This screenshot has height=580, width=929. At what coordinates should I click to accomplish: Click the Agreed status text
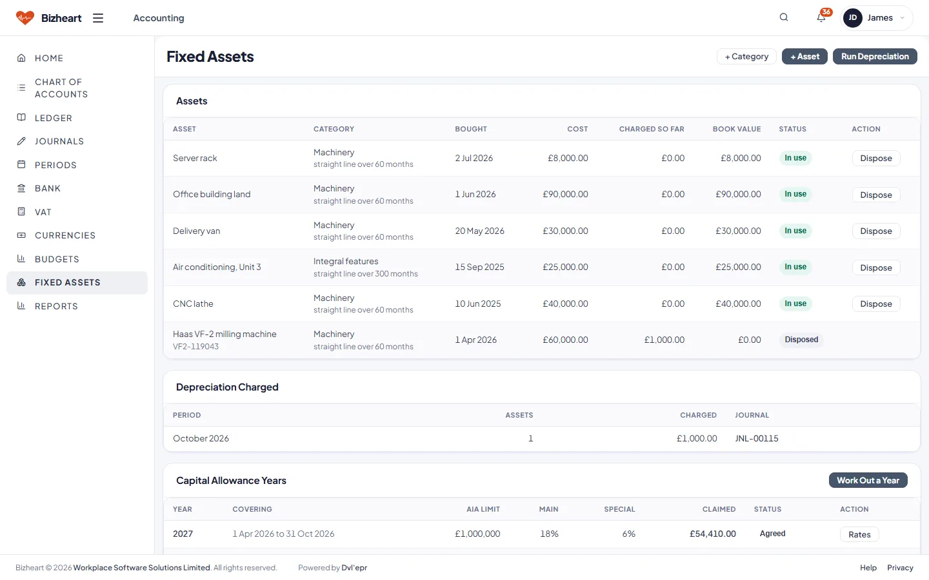point(773,534)
